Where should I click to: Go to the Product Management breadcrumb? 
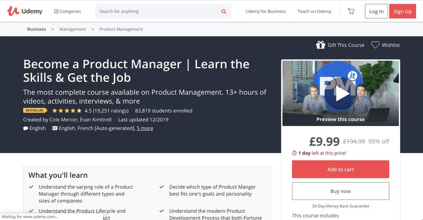click(121, 29)
